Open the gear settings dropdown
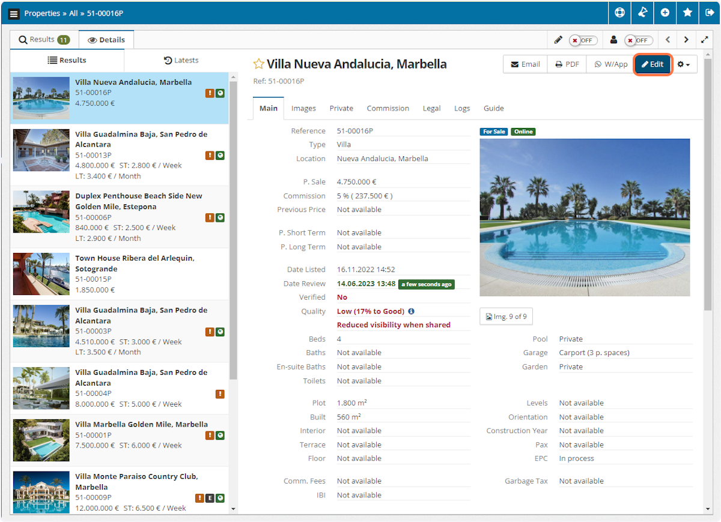Screen dimensions: 721x522 tap(683, 64)
